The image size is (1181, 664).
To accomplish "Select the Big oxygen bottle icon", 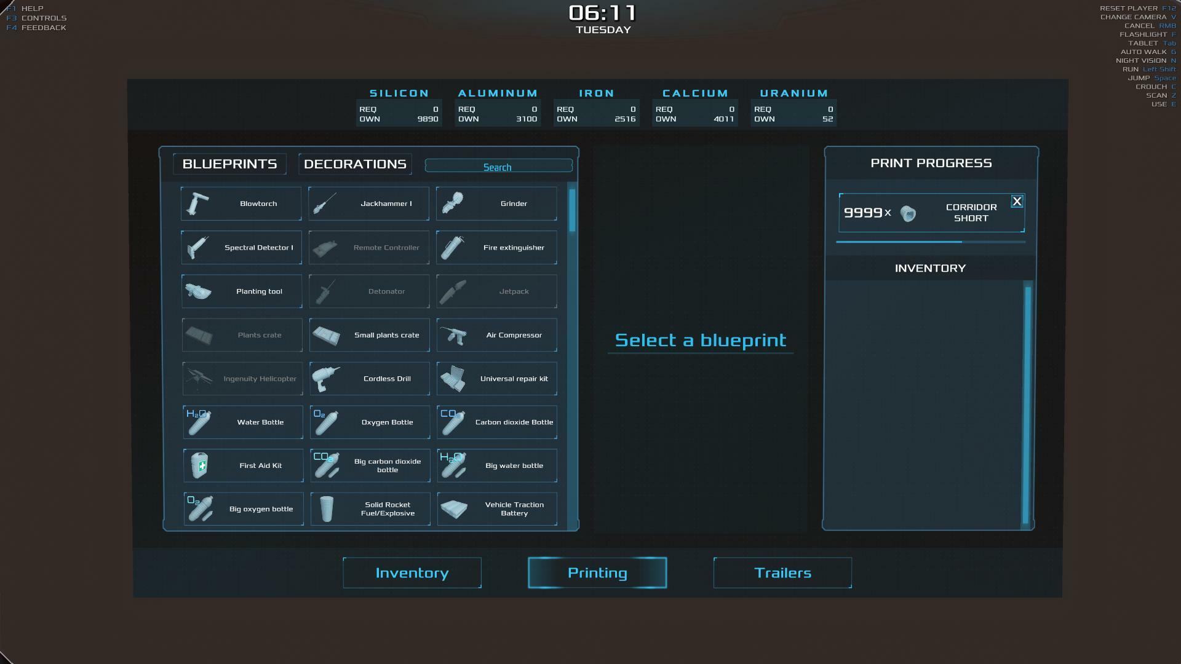I will 200,509.
